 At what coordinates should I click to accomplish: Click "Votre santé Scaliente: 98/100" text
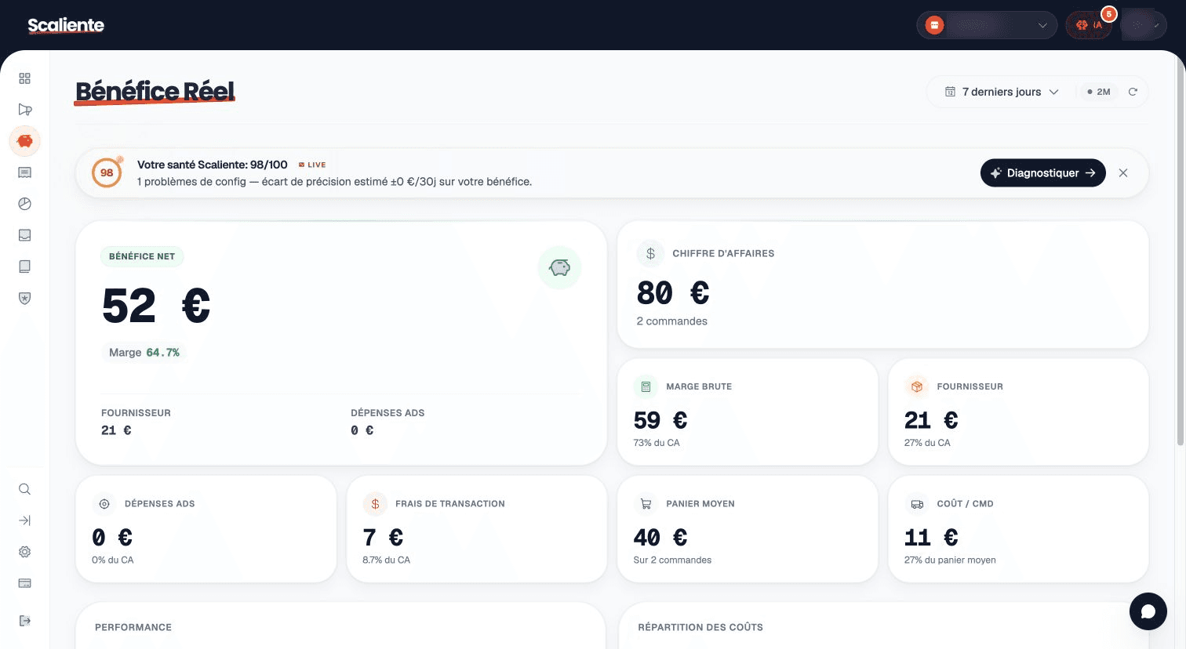pos(213,165)
